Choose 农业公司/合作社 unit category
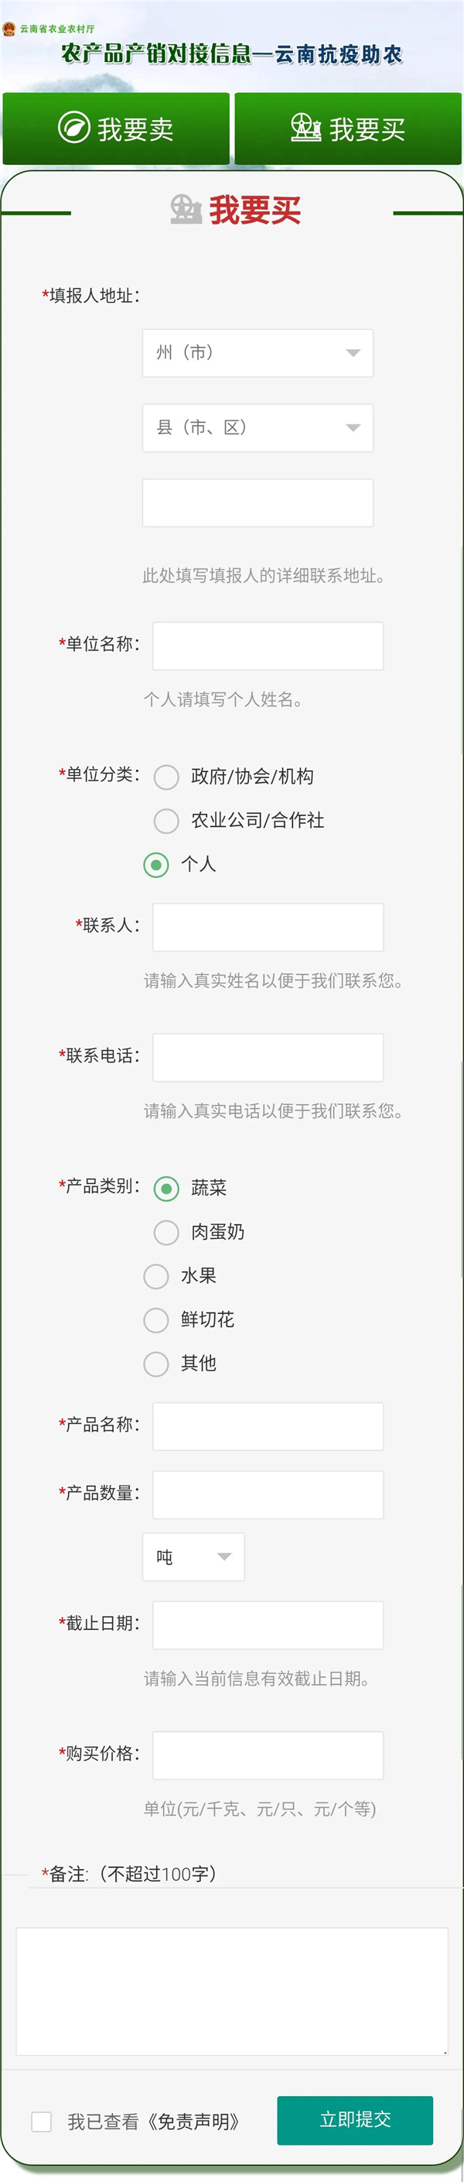The width and height of the screenshot is (464, 2182). (166, 821)
